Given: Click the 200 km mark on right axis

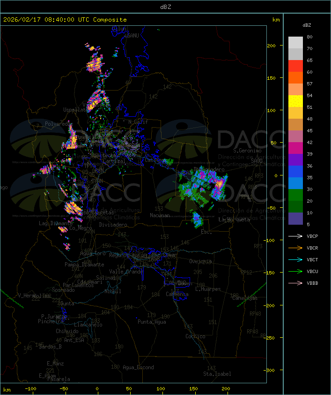Looking at the screenshot, I should [271, 46].
